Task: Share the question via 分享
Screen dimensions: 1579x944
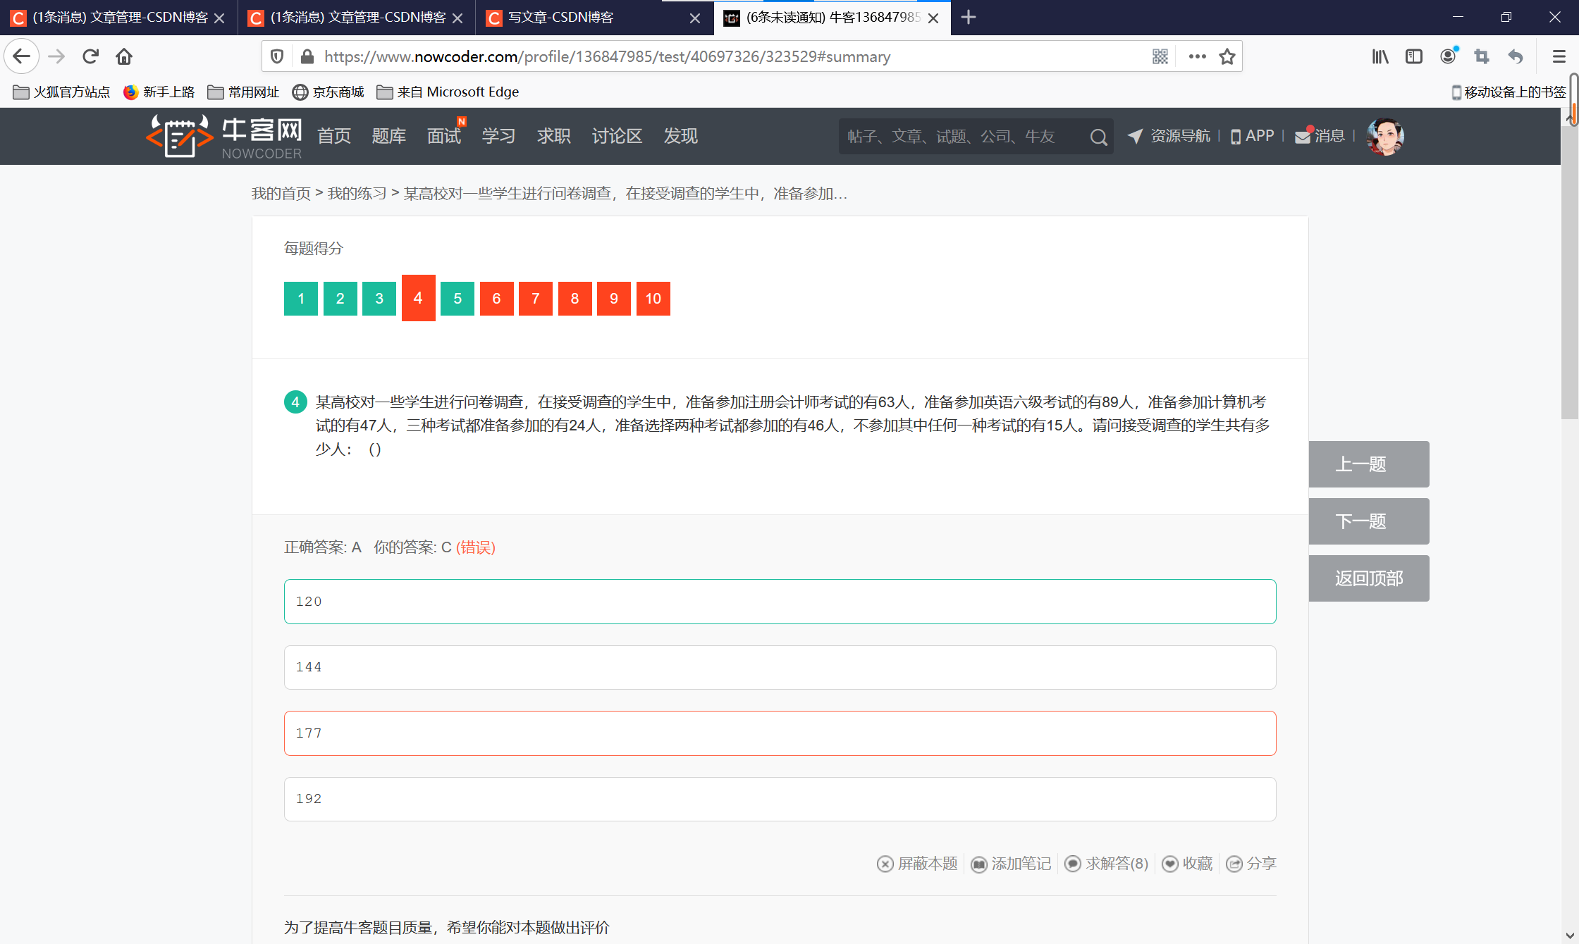Action: click(x=1251, y=864)
